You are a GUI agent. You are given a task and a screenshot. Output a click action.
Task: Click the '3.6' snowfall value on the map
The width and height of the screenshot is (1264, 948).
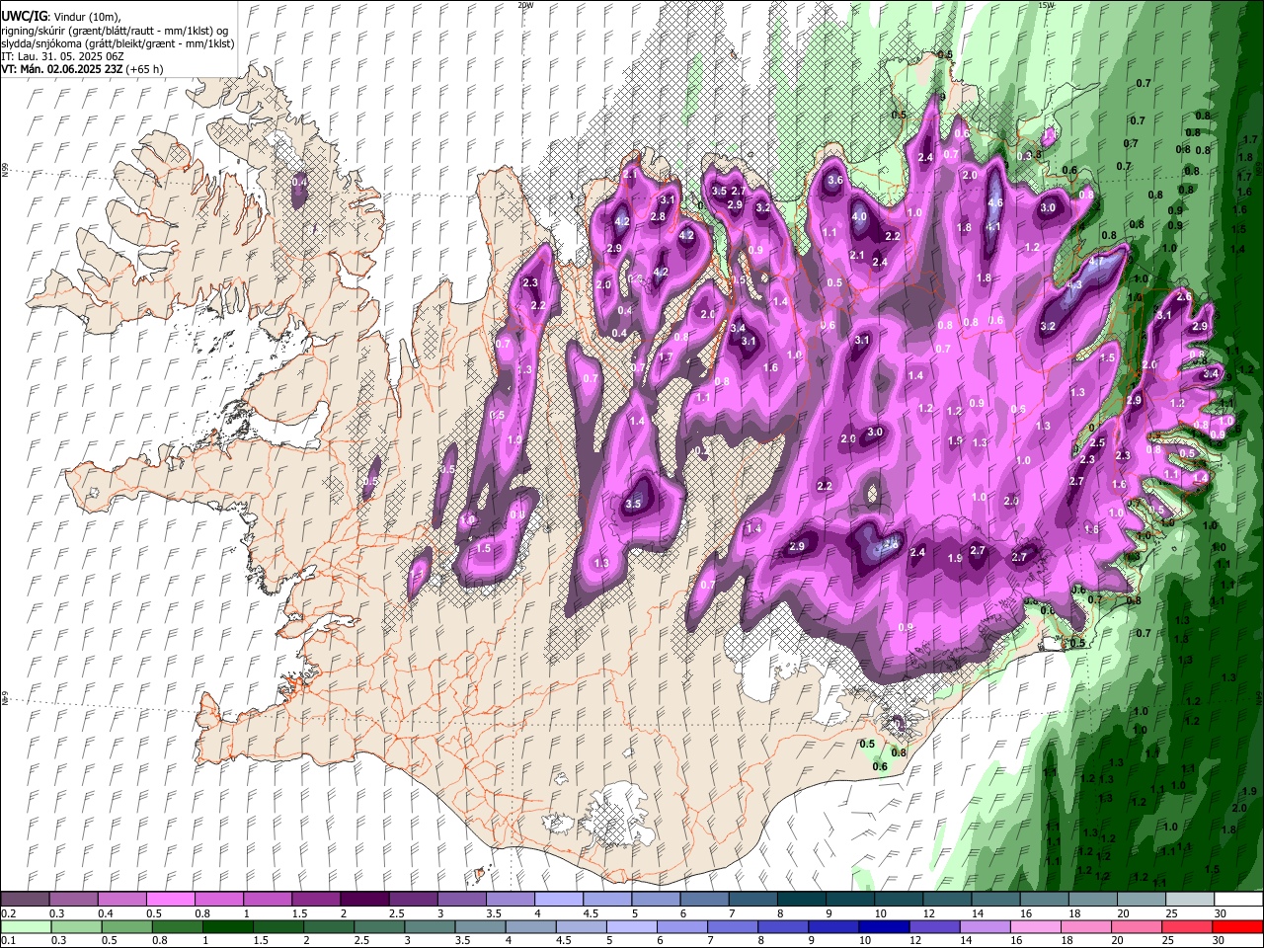(x=834, y=181)
